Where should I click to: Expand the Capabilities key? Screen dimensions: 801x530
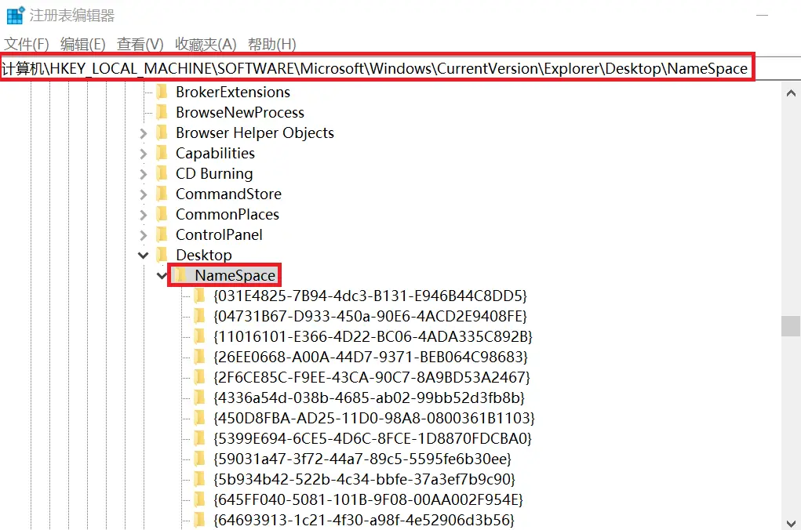(144, 154)
